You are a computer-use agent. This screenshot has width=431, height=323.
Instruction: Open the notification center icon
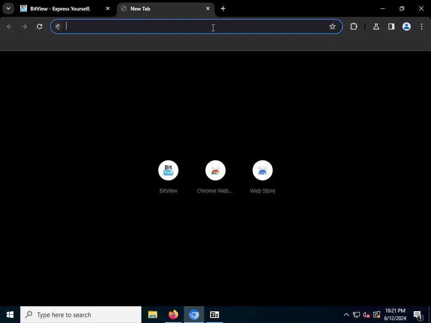coord(418,315)
